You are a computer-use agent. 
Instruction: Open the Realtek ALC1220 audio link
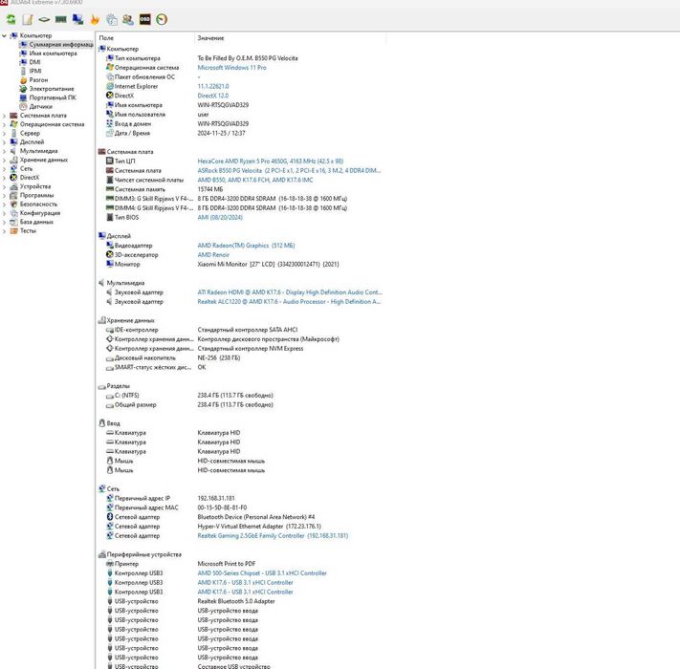pos(289,302)
